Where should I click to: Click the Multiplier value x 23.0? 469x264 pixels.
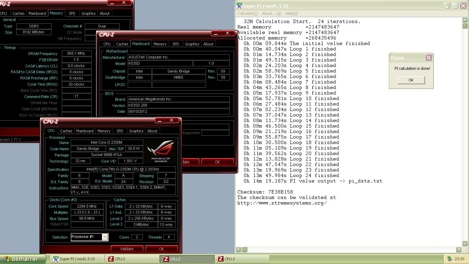click(x=87, y=212)
